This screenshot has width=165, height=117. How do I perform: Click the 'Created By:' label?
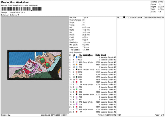point(6,115)
